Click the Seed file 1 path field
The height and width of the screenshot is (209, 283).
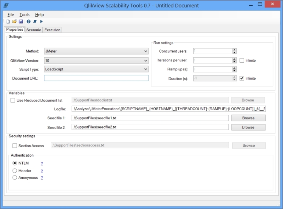tap(150, 118)
